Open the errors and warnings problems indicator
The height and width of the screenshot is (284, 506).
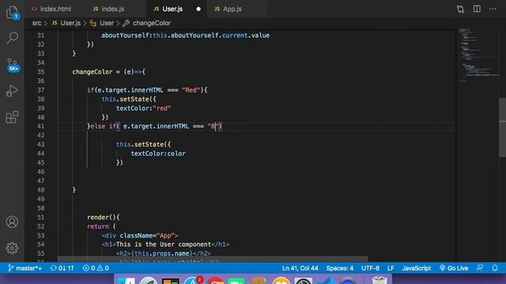coord(96,268)
